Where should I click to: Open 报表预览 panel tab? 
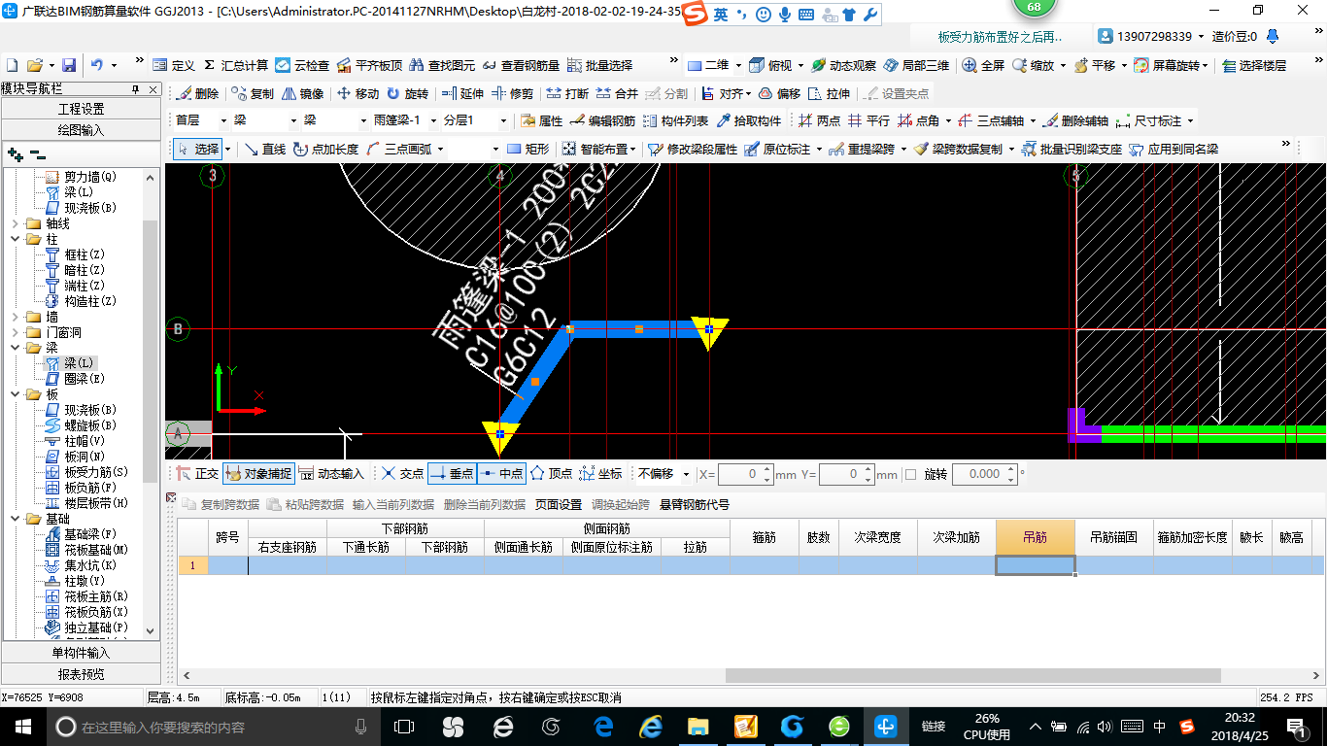click(x=81, y=674)
